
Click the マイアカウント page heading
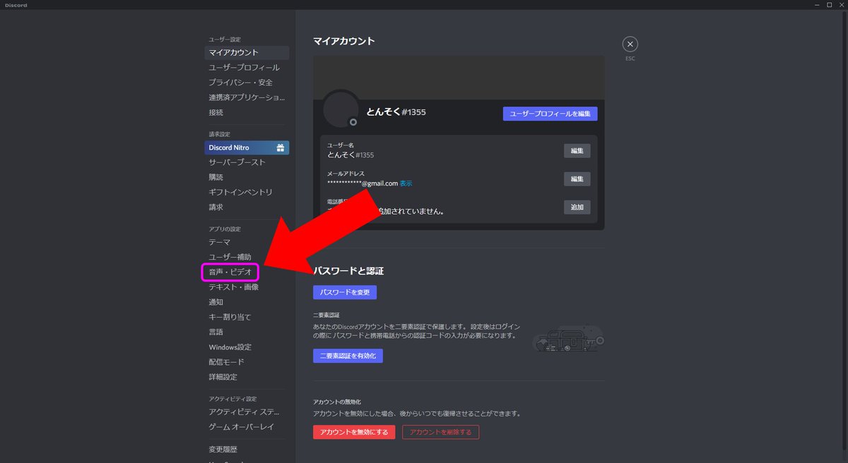(344, 41)
